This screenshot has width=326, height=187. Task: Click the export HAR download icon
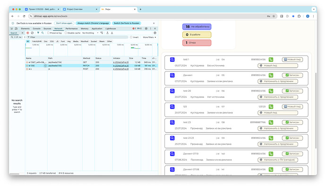pos(112,33)
